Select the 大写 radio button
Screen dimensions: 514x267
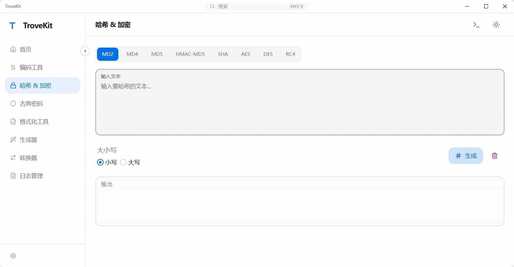pyautogui.click(x=123, y=162)
